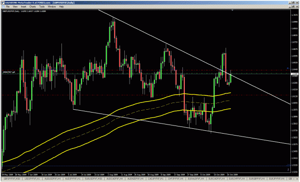Switch to EURGBPFXF,H4 chart tab
The image size is (300, 182).
pyautogui.click(x=257, y=179)
